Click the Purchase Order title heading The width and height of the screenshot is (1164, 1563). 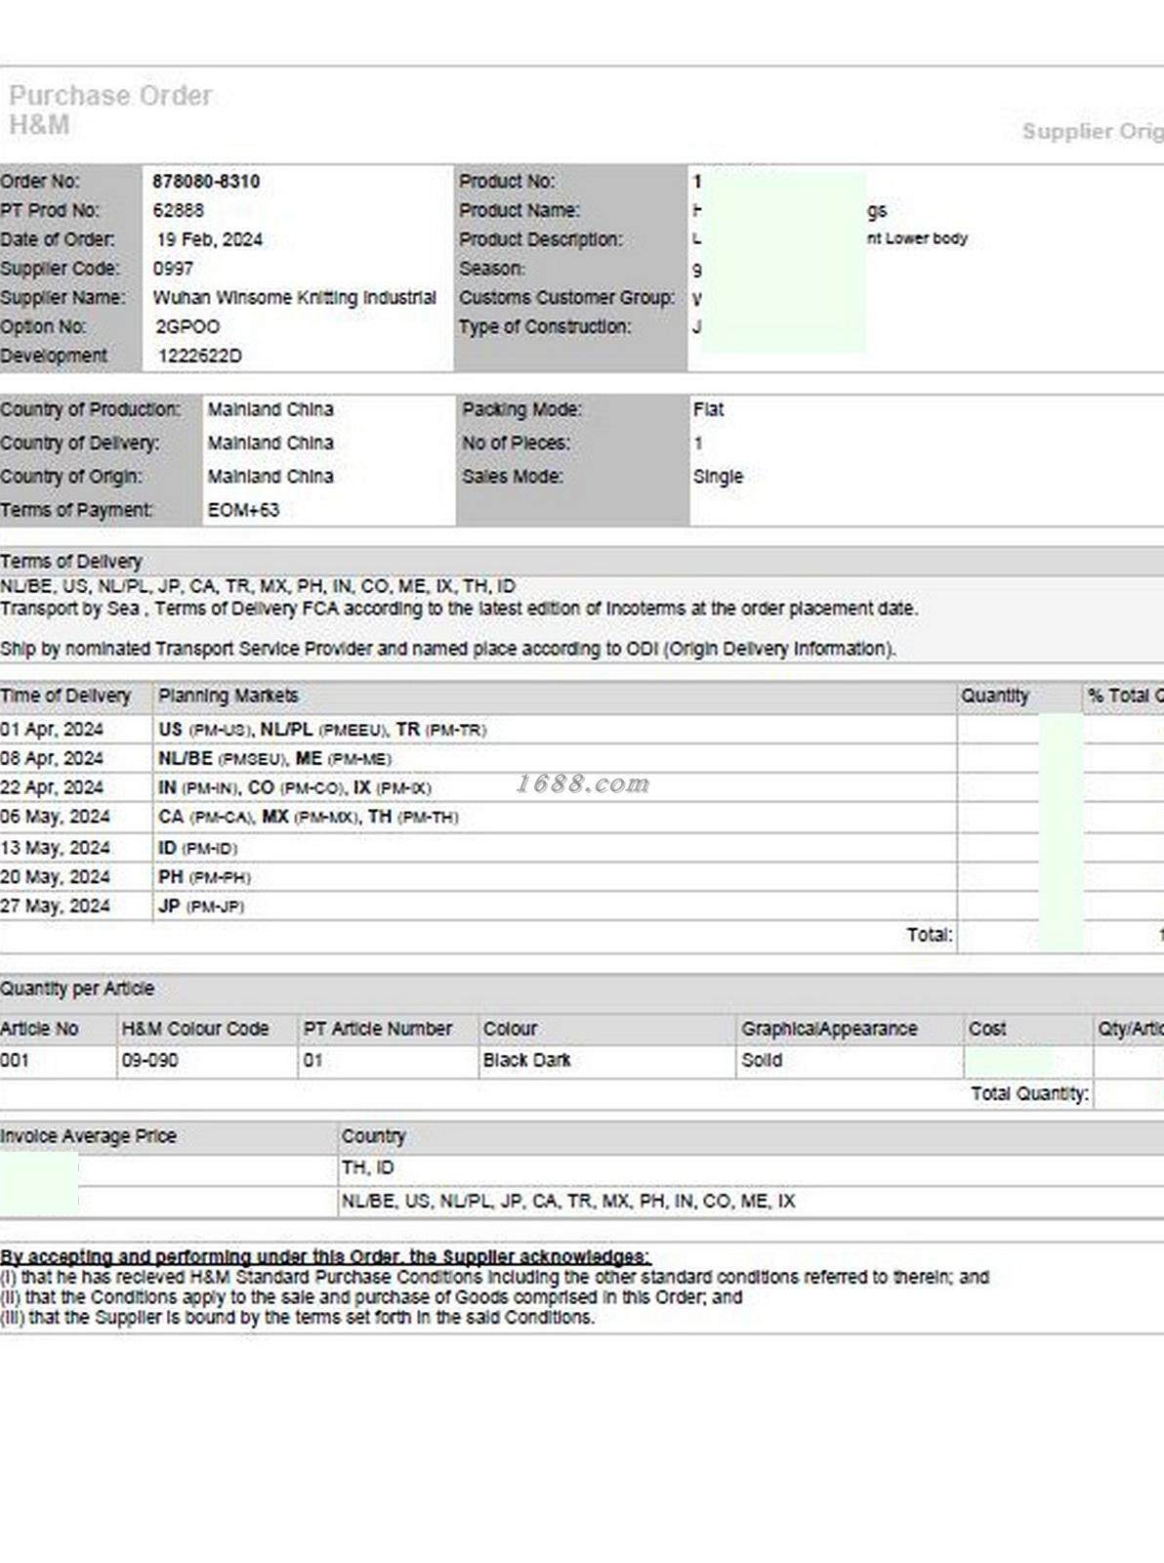coord(110,96)
